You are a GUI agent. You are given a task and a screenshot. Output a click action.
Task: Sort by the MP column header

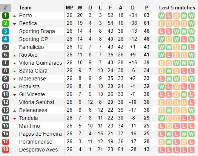(69, 8)
